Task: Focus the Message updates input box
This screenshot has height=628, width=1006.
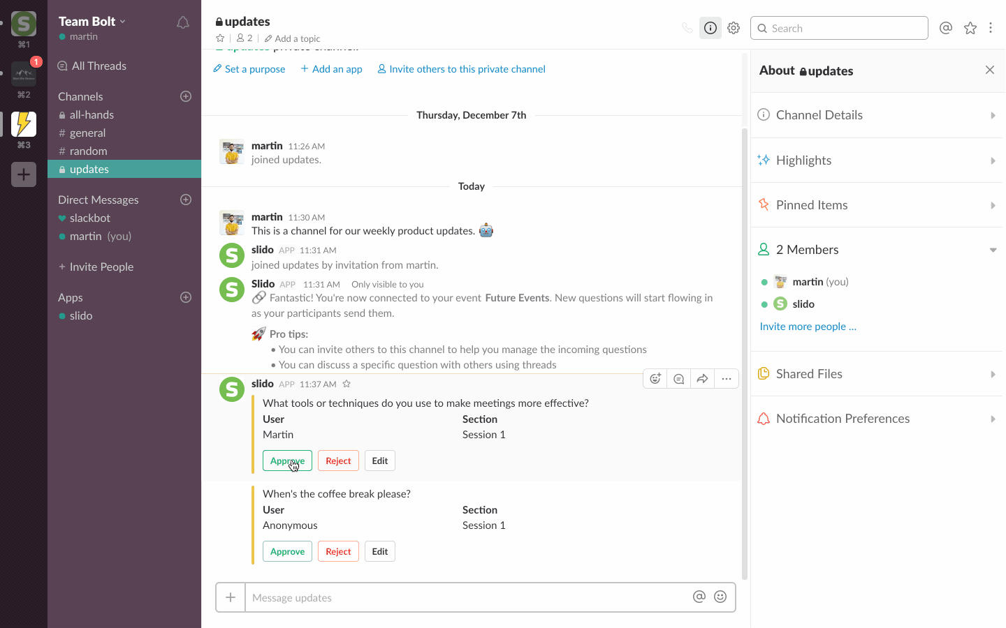Action: 468,597
